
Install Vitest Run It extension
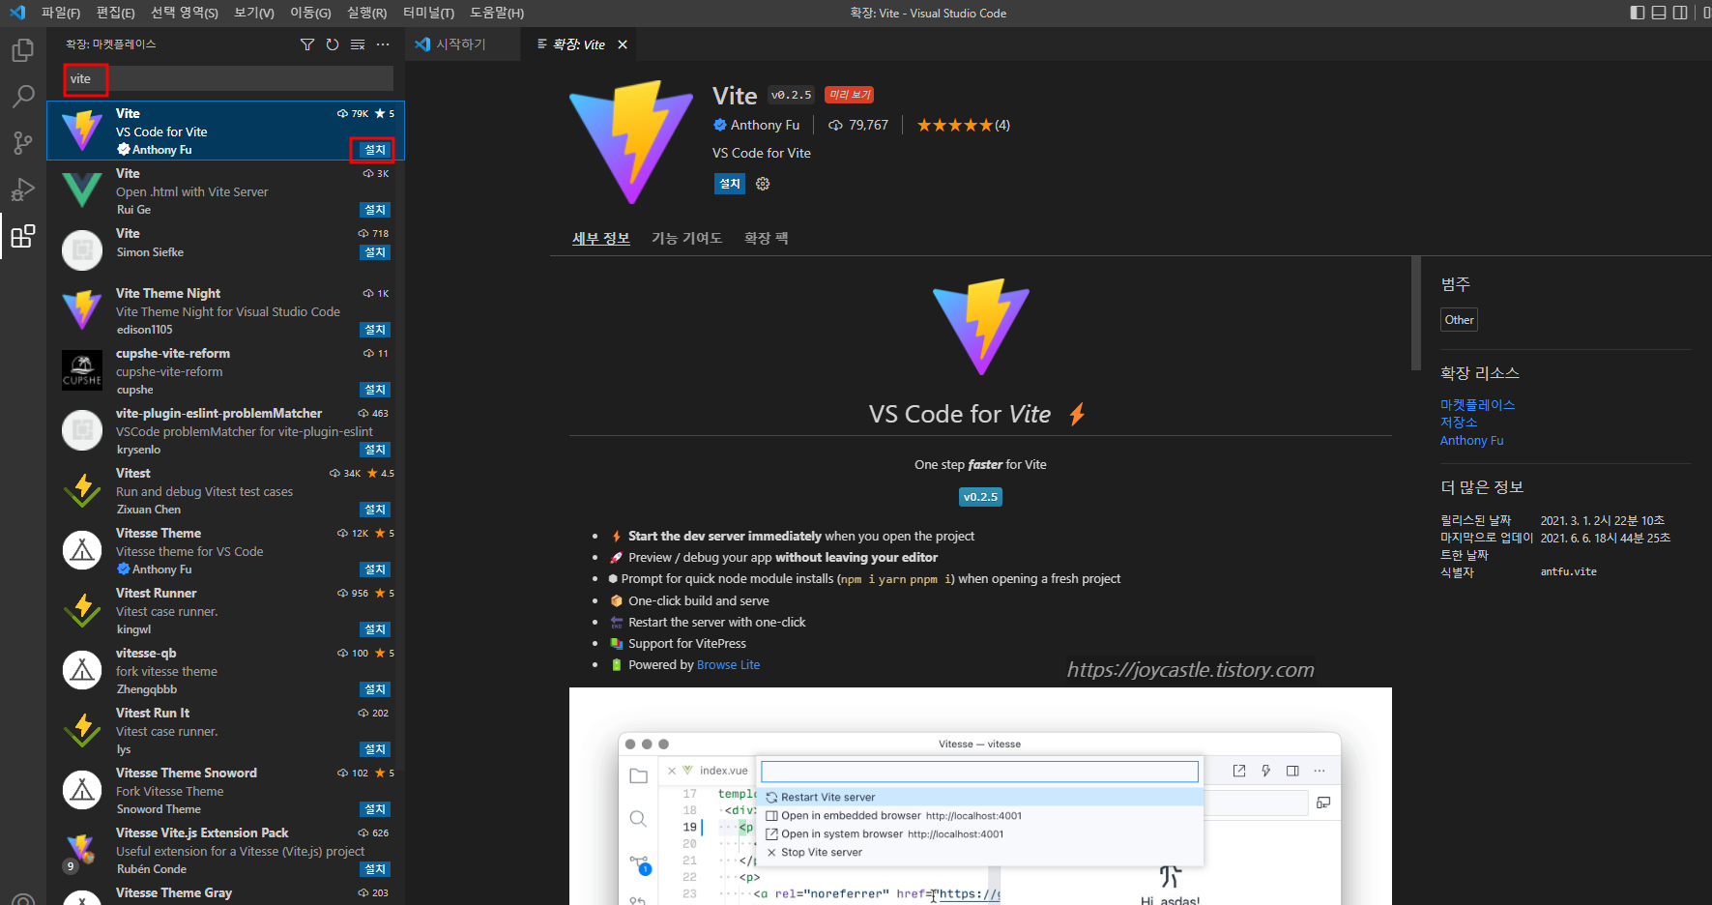pyautogui.click(x=375, y=749)
